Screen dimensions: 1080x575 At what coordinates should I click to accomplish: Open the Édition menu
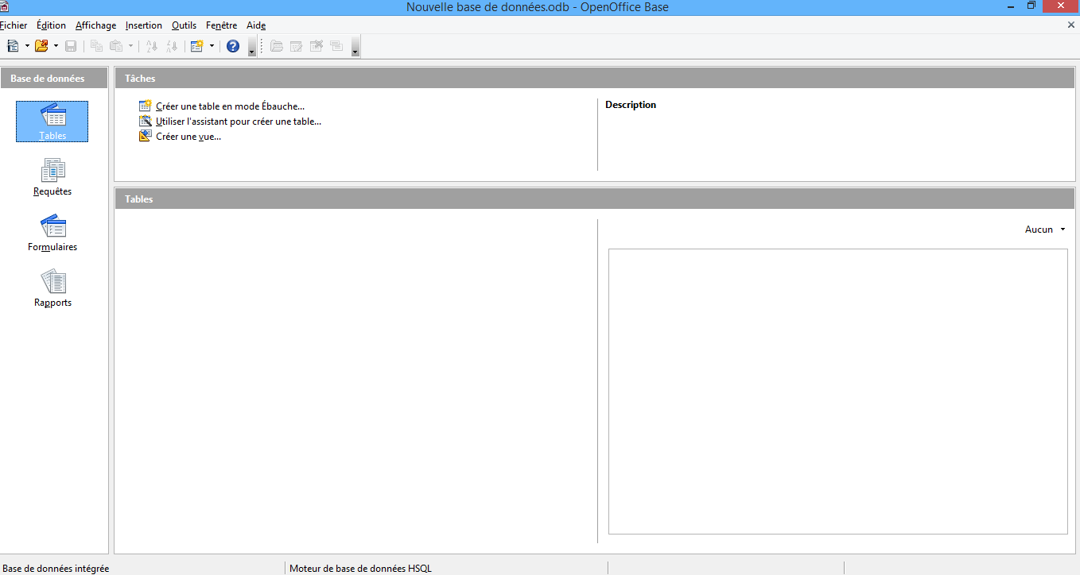(51, 25)
